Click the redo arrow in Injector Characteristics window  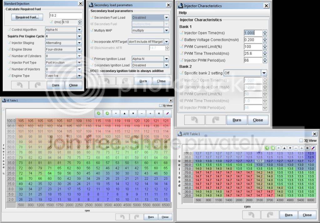click(216, 120)
